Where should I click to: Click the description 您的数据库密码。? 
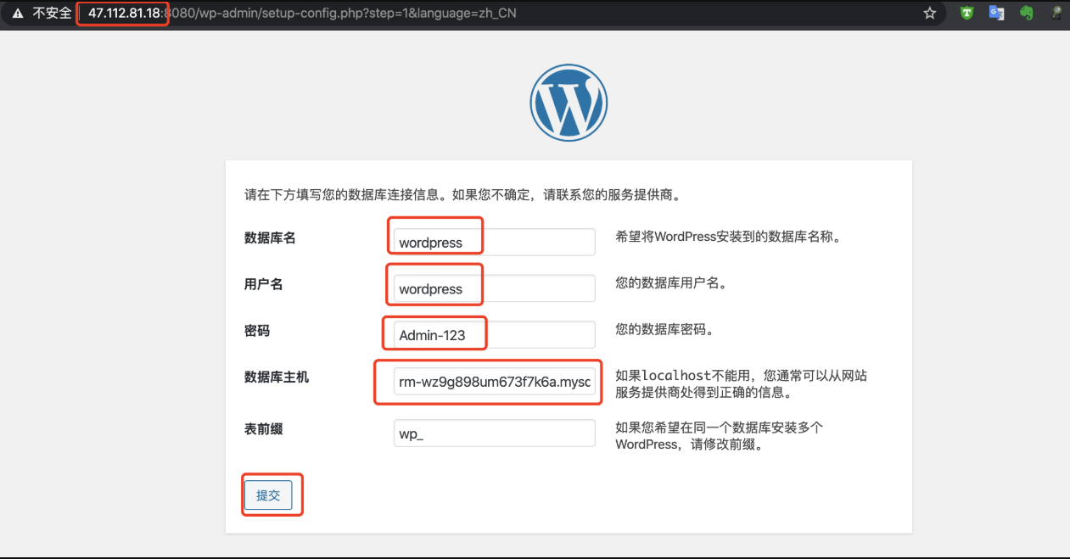(x=665, y=329)
